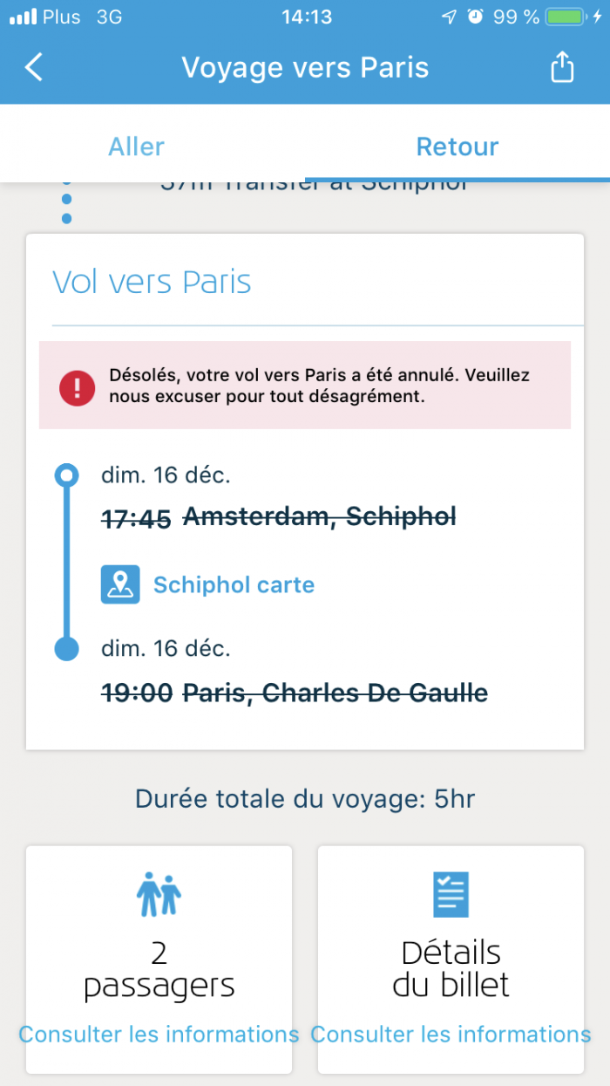Screen dimensions: 610x1086
Task: Tap the location arrow status icon
Action: click(449, 17)
